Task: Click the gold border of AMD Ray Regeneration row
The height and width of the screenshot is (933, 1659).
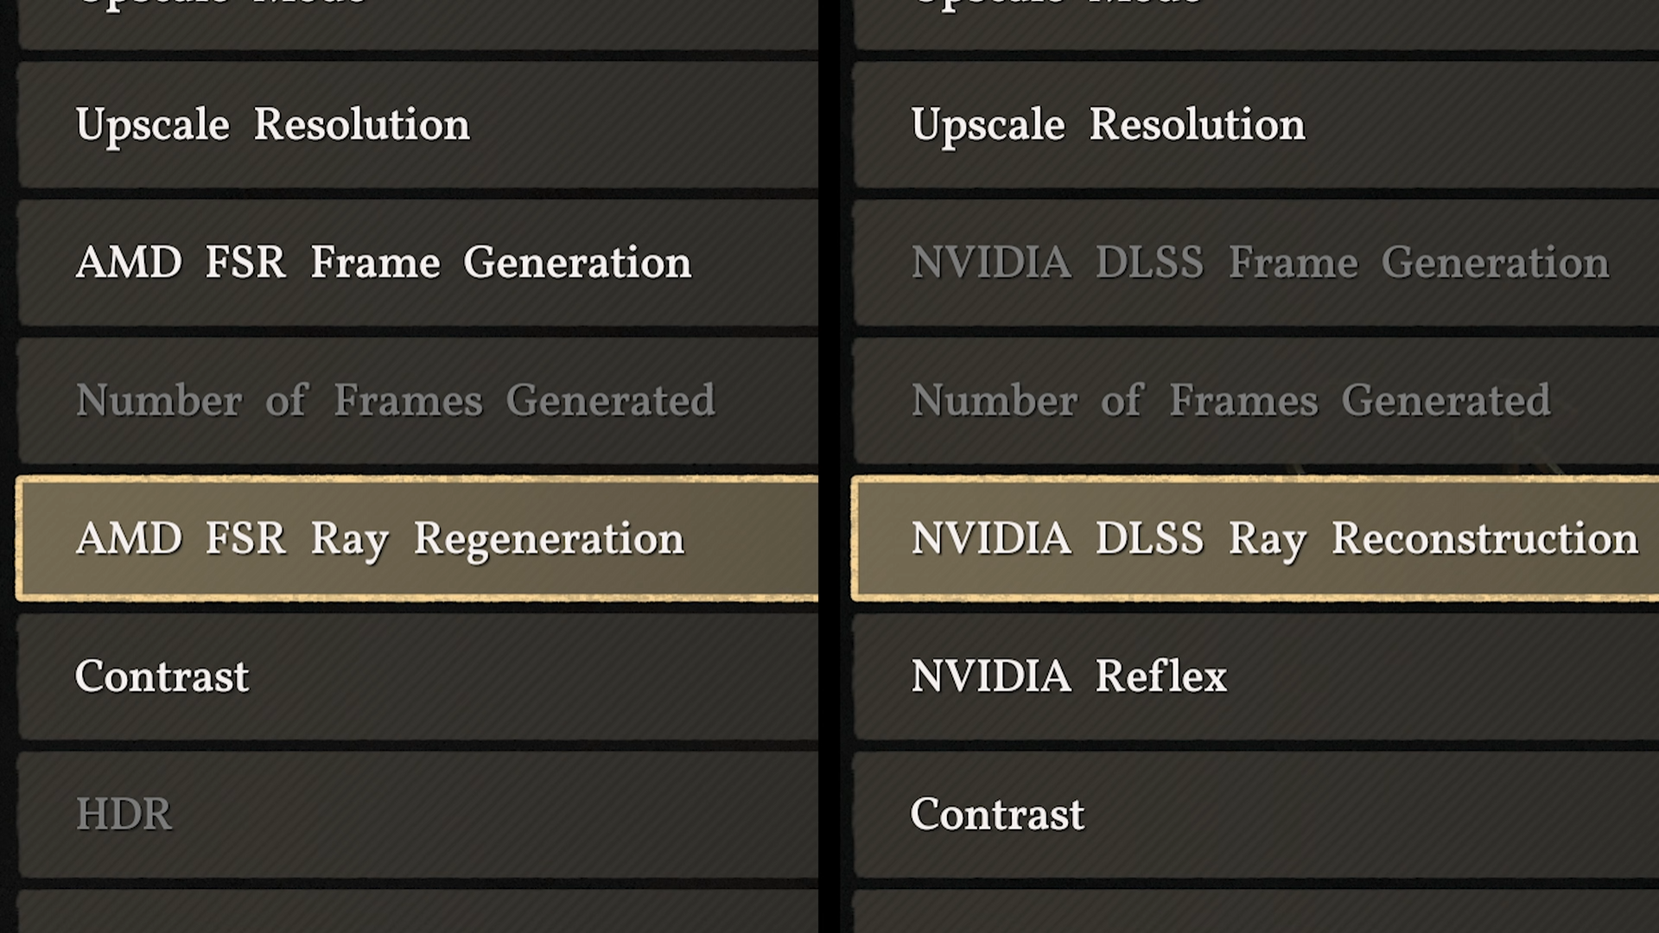Action: point(415,479)
